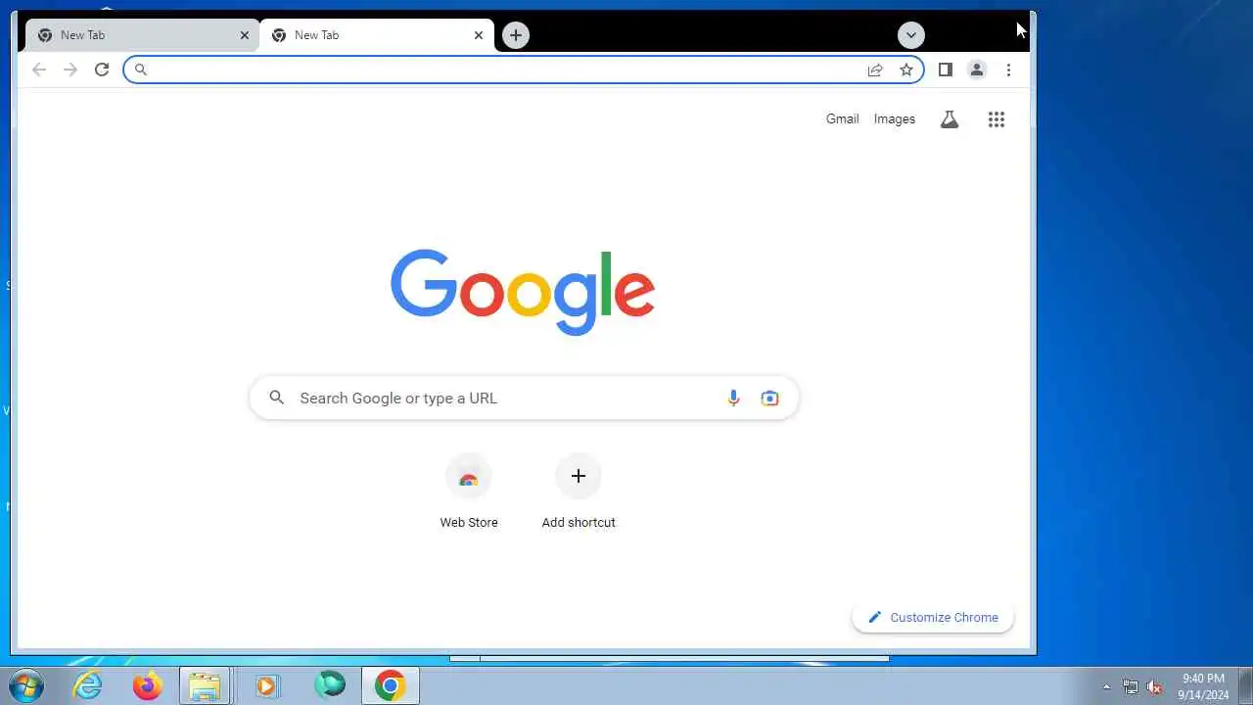Screen dimensions: 1253x705
Task: Switch to the first New Tab
Action: (142, 35)
